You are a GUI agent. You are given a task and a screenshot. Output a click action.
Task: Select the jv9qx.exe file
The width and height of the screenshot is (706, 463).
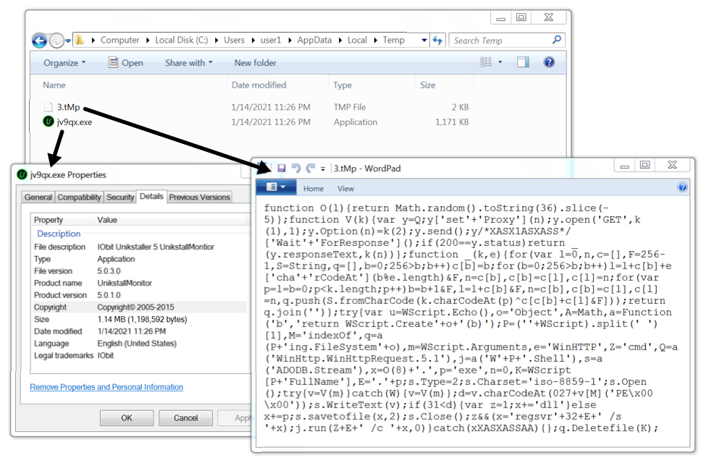[75, 122]
